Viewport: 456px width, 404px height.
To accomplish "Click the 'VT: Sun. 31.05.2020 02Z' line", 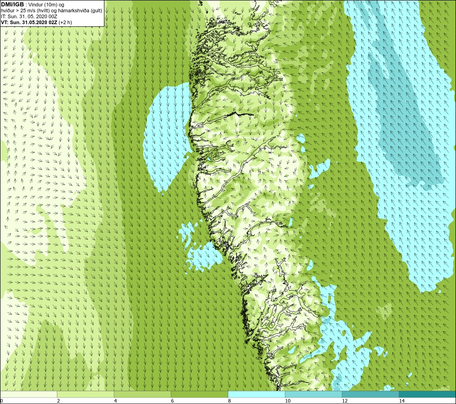I will coord(29,22).
